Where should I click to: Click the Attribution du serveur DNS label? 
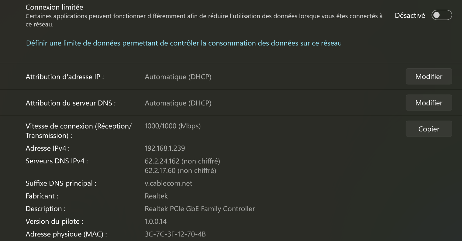tap(71, 103)
